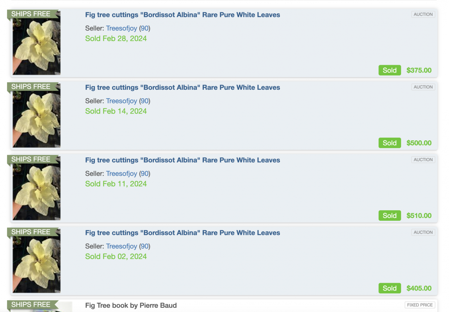Click Treesofjoy seller link in $510.00 listing
Image resolution: width=449 pixels, height=312 pixels.
(121, 174)
